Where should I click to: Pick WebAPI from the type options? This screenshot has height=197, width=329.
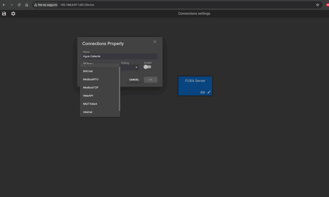(88, 96)
